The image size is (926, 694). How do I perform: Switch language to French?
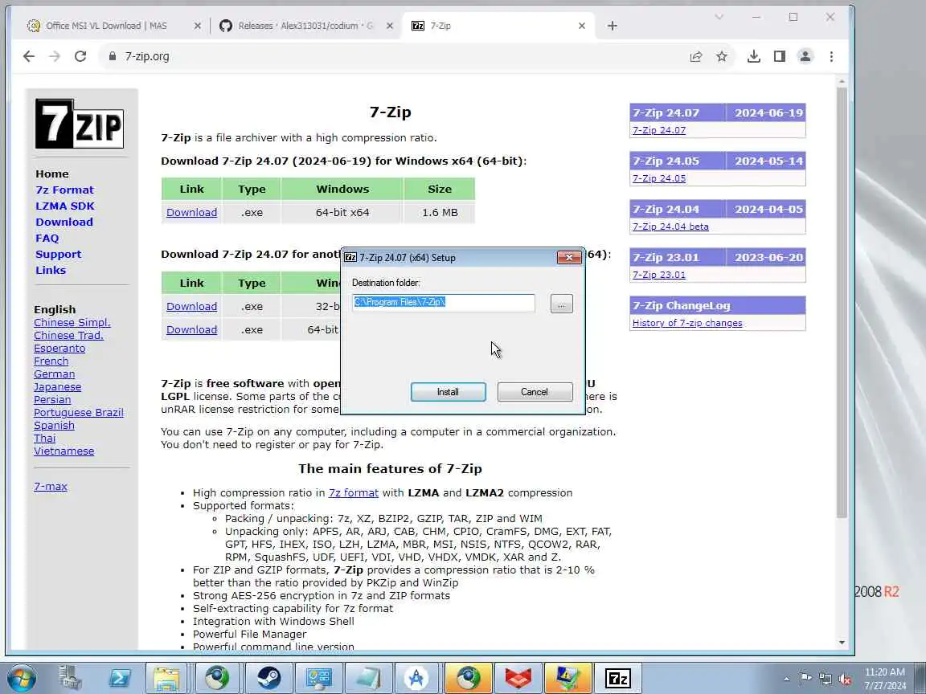tap(51, 361)
